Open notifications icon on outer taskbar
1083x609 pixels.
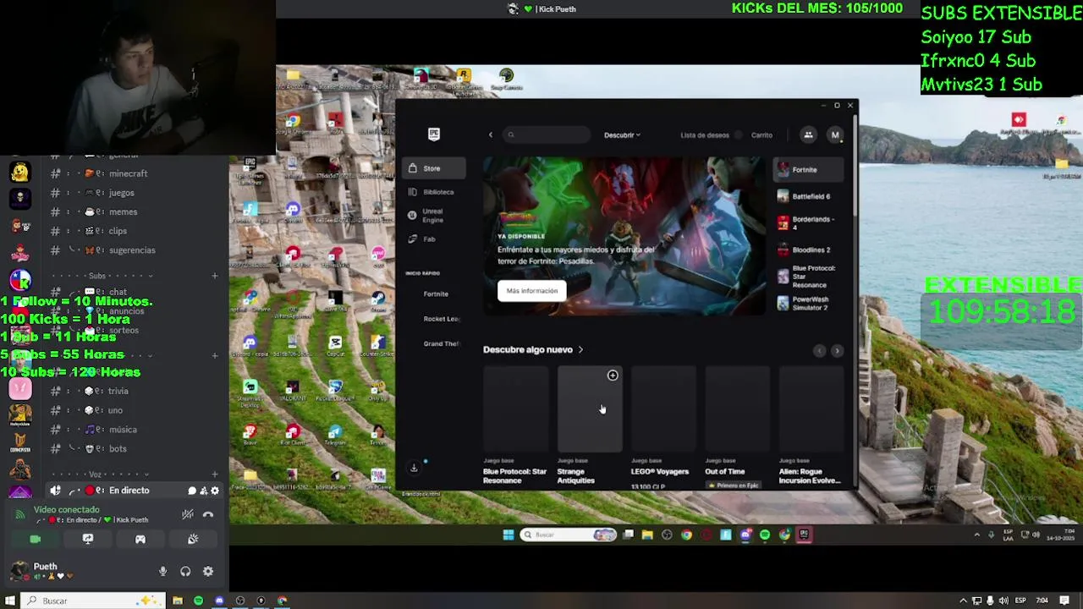1064,601
